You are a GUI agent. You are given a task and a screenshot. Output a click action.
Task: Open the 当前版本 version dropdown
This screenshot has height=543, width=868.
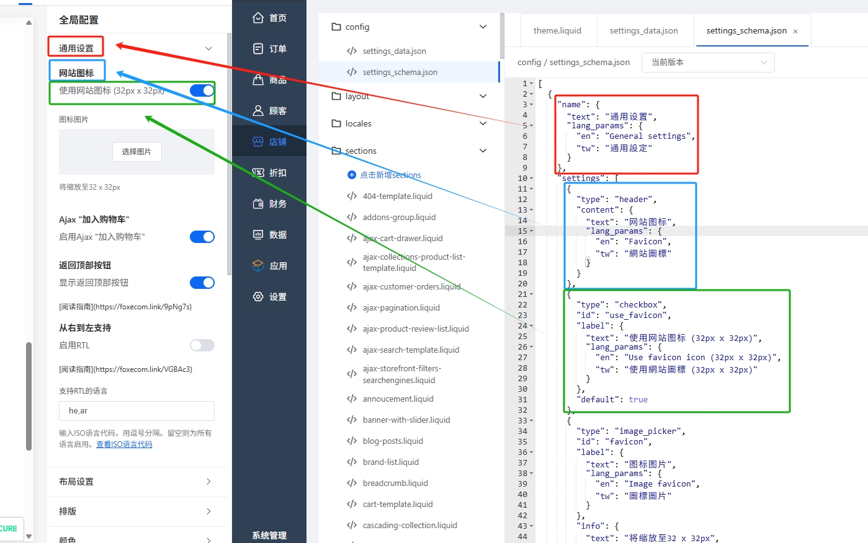pos(709,62)
